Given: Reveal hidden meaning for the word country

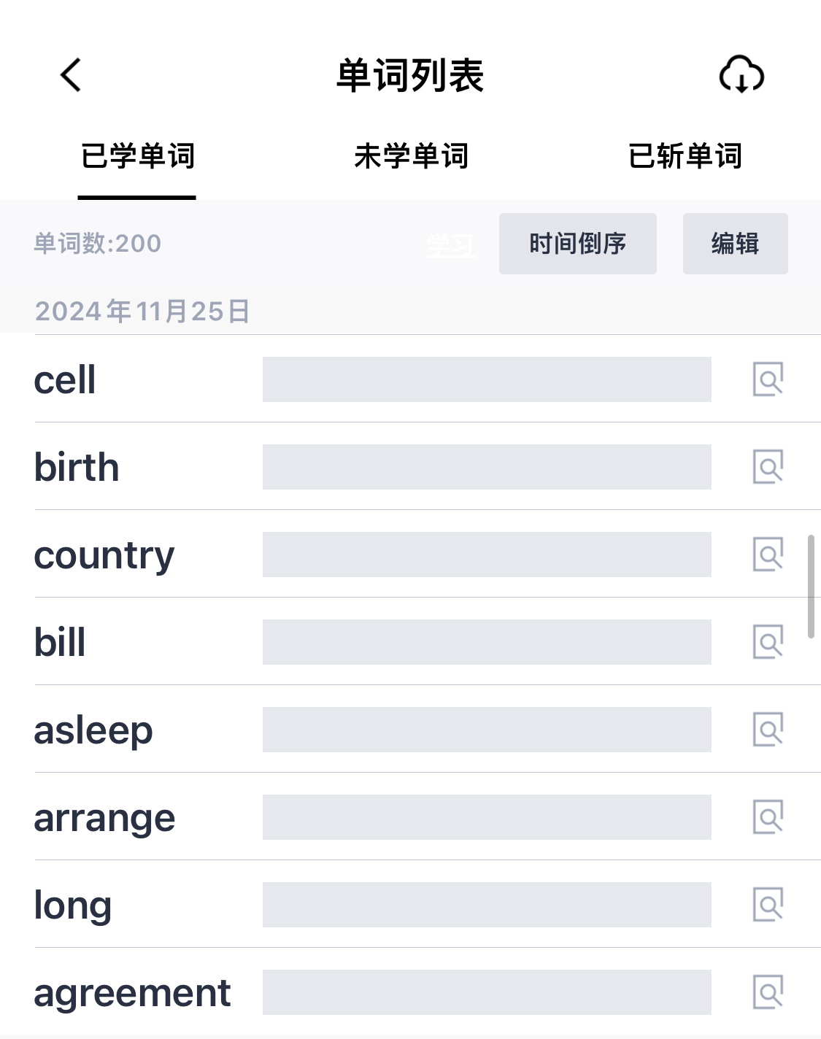Looking at the screenshot, I should (x=487, y=555).
